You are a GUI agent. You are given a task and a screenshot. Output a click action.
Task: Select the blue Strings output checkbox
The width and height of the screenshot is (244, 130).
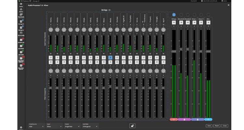[174, 15]
